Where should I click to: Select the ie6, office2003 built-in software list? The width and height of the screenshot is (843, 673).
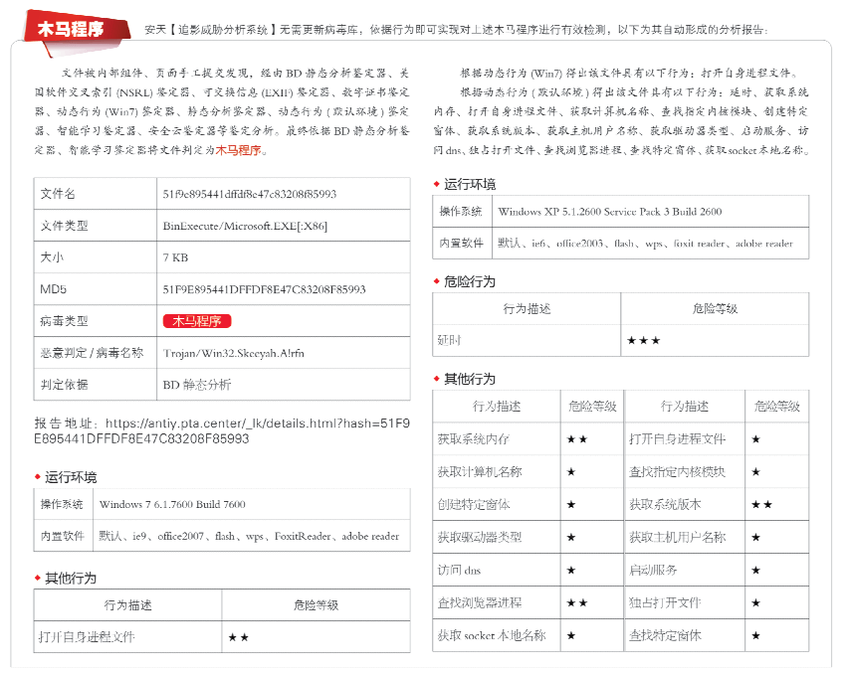click(x=645, y=244)
